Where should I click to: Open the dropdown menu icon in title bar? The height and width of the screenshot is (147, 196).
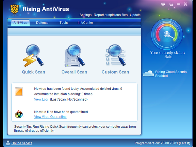tap(163, 4)
